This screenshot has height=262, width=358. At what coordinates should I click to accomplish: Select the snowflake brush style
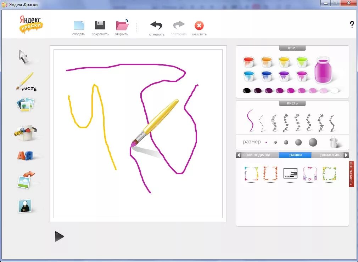[274, 123]
